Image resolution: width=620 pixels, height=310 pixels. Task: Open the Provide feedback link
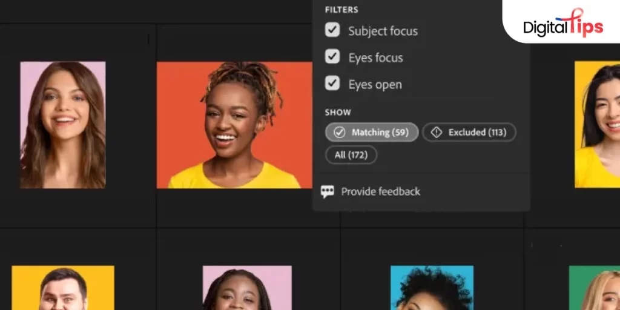(x=380, y=192)
